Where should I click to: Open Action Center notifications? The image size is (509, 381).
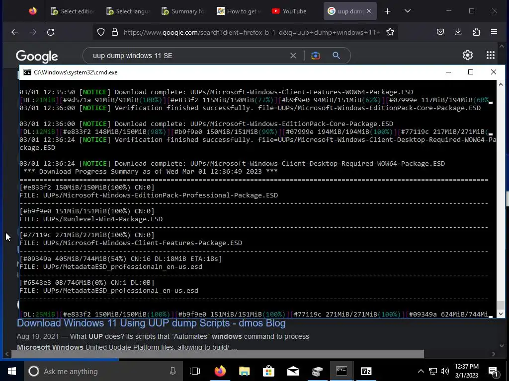[493, 372]
